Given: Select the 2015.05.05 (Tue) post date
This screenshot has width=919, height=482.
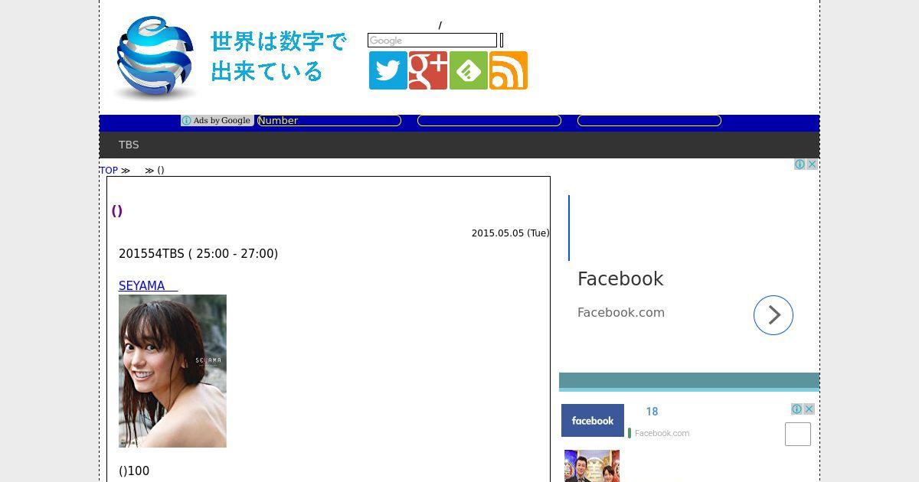Looking at the screenshot, I should (x=510, y=233).
